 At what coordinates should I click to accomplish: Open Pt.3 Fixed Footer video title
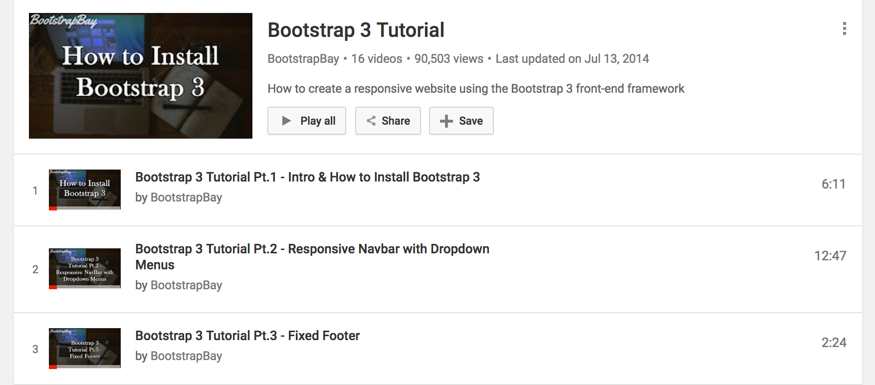[247, 336]
